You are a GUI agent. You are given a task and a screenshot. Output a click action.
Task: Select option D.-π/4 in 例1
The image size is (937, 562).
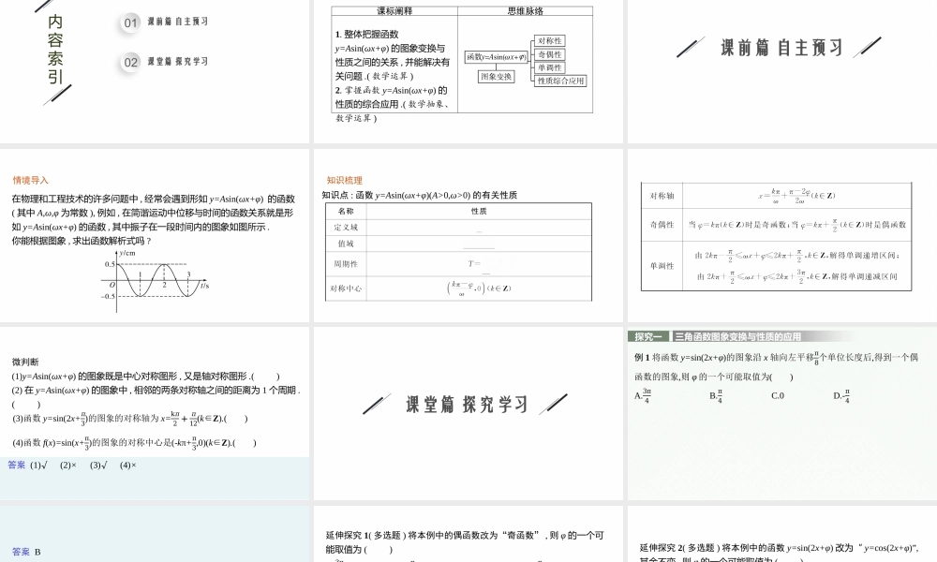click(841, 395)
